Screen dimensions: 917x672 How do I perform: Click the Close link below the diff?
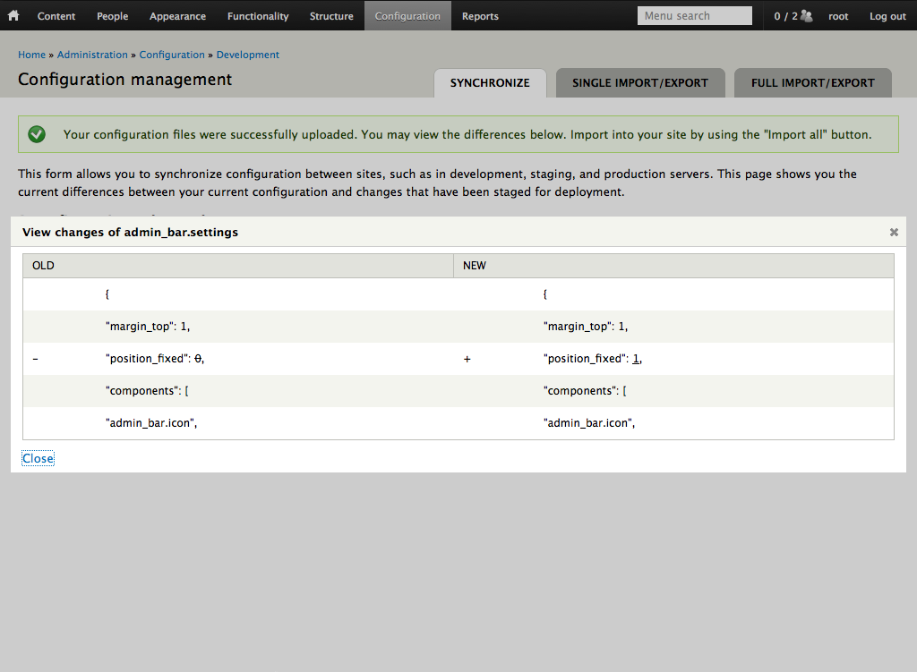point(39,458)
